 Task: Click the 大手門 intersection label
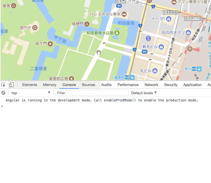(121, 1)
